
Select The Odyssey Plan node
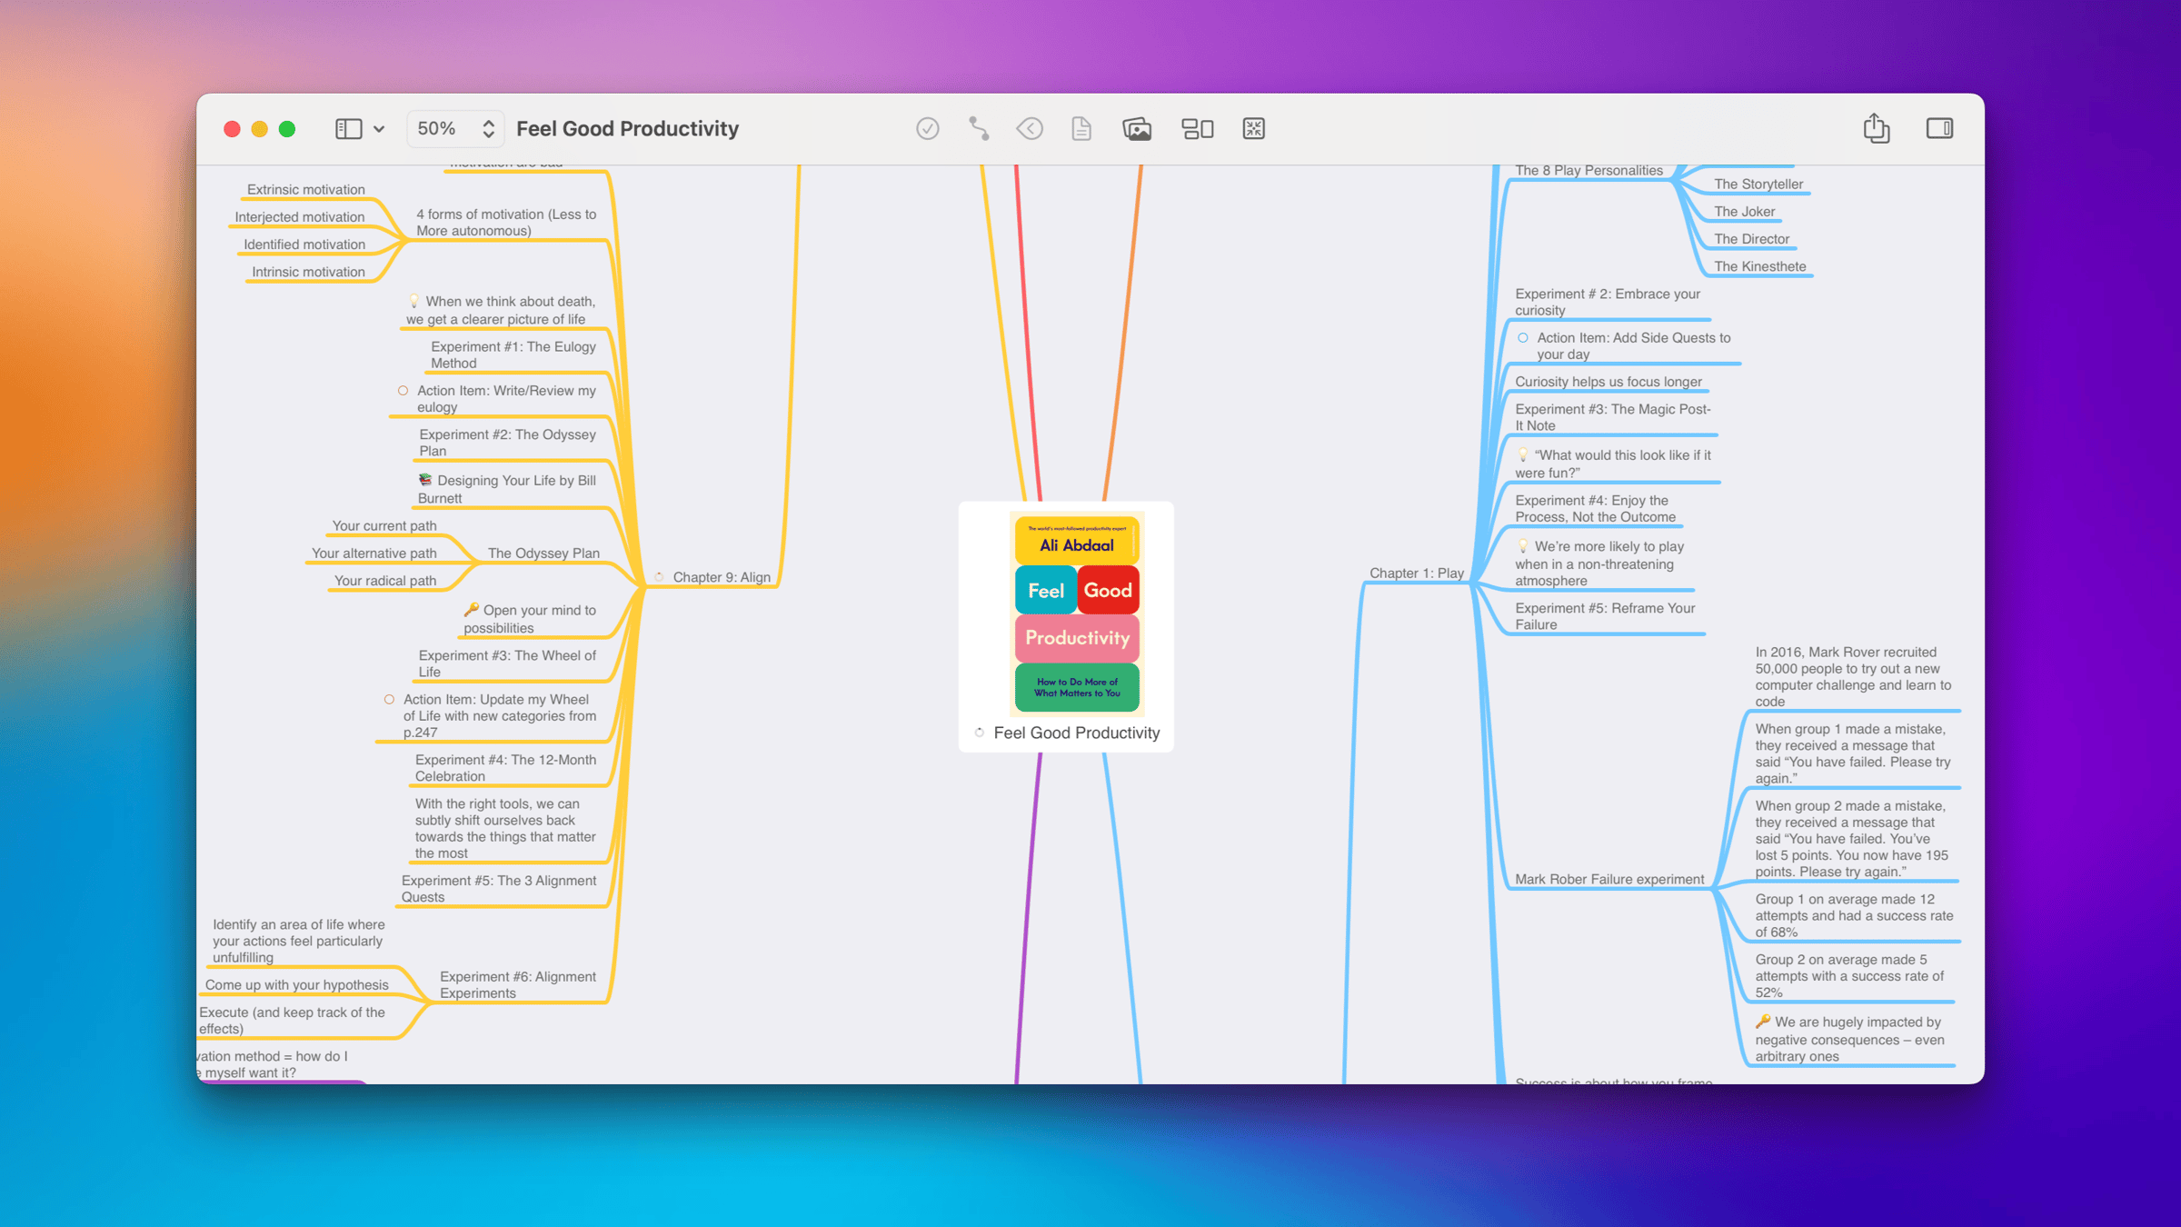543,554
